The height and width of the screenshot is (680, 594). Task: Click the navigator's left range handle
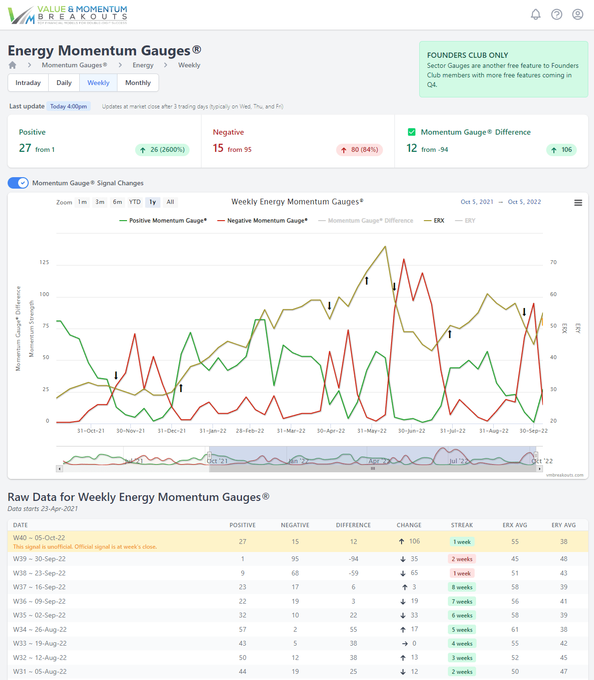(x=209, y=456)
